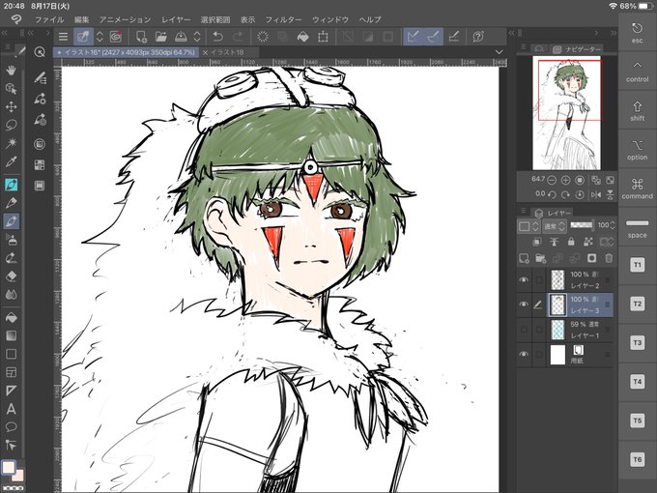Select the Frame border tool

pos(11,372)
